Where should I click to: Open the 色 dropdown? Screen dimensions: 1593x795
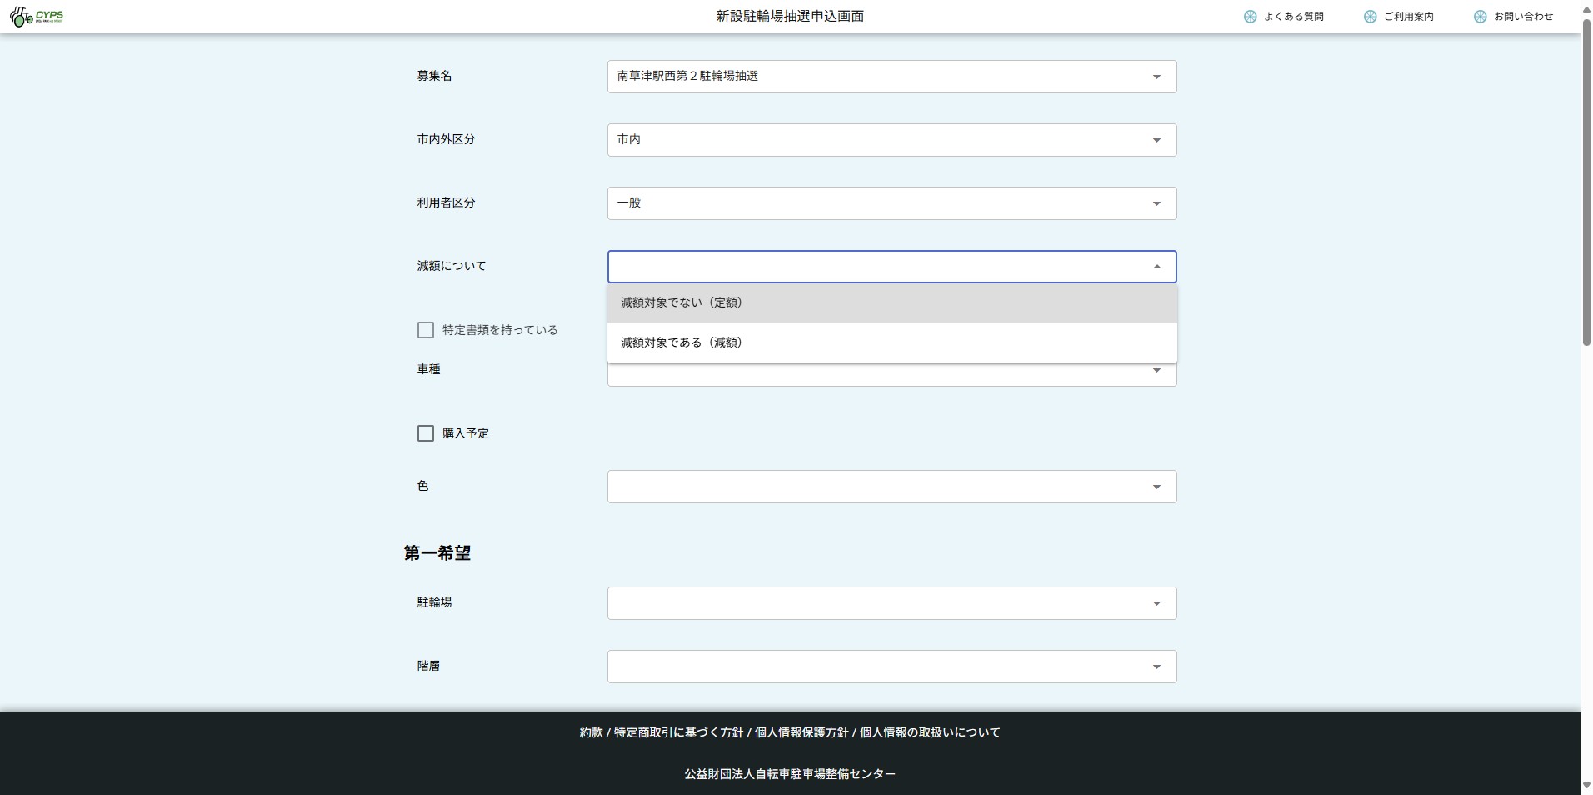891,487
